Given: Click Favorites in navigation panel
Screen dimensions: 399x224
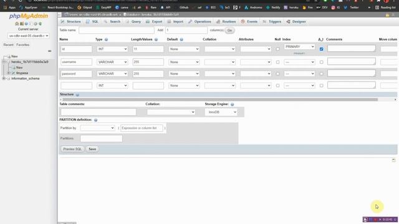Looking at the screenshot, I should [23, 45].
